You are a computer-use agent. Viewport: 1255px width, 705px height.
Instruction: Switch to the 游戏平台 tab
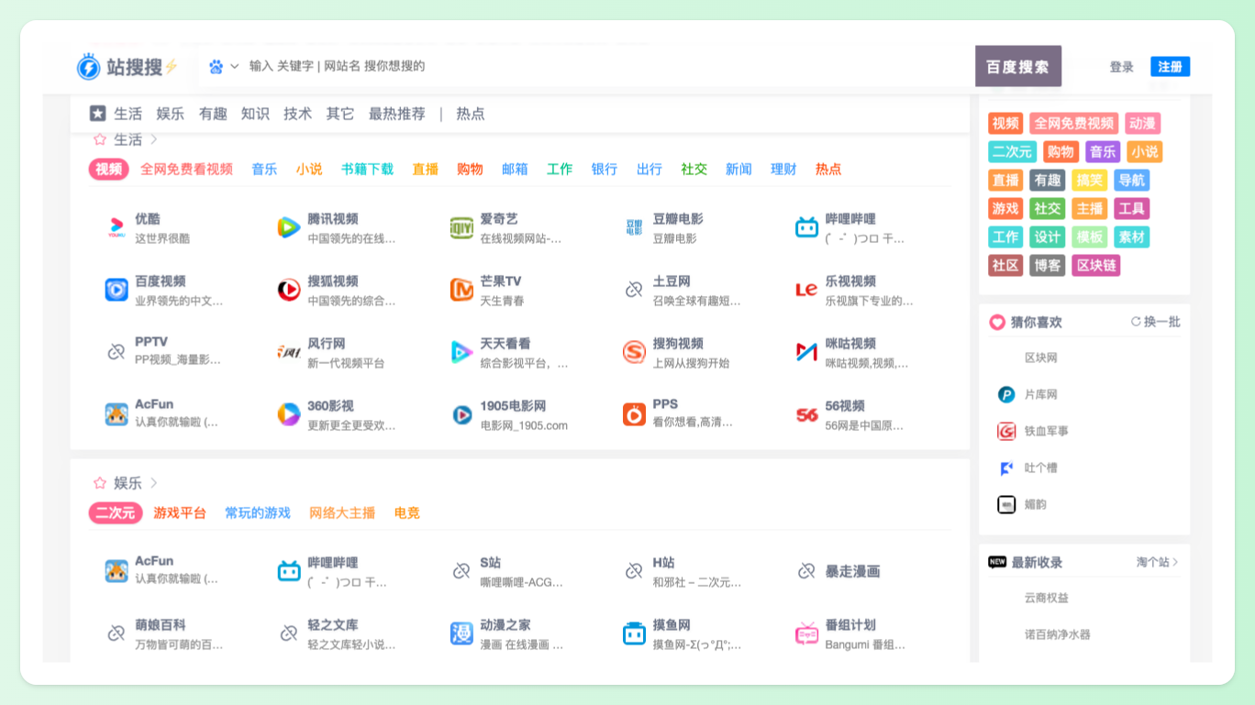point(180,513)
